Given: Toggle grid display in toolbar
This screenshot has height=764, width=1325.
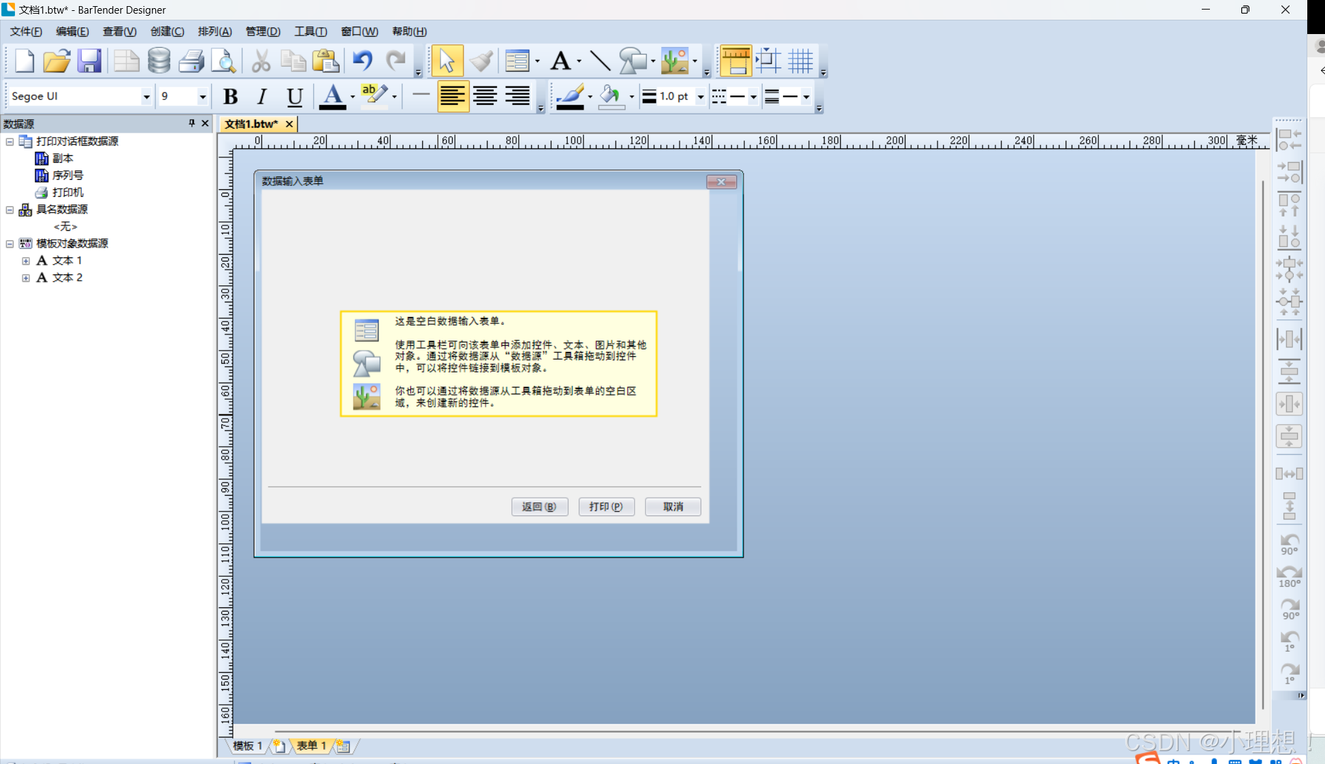Looking at the screenshot, I should (x=801, y=61).
